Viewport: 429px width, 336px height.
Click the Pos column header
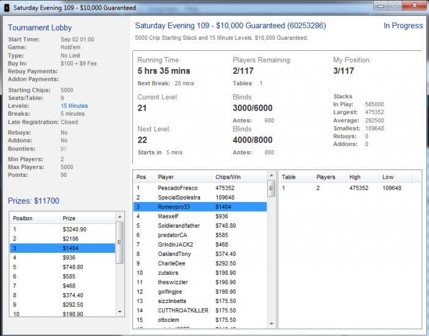pos(143,177)
